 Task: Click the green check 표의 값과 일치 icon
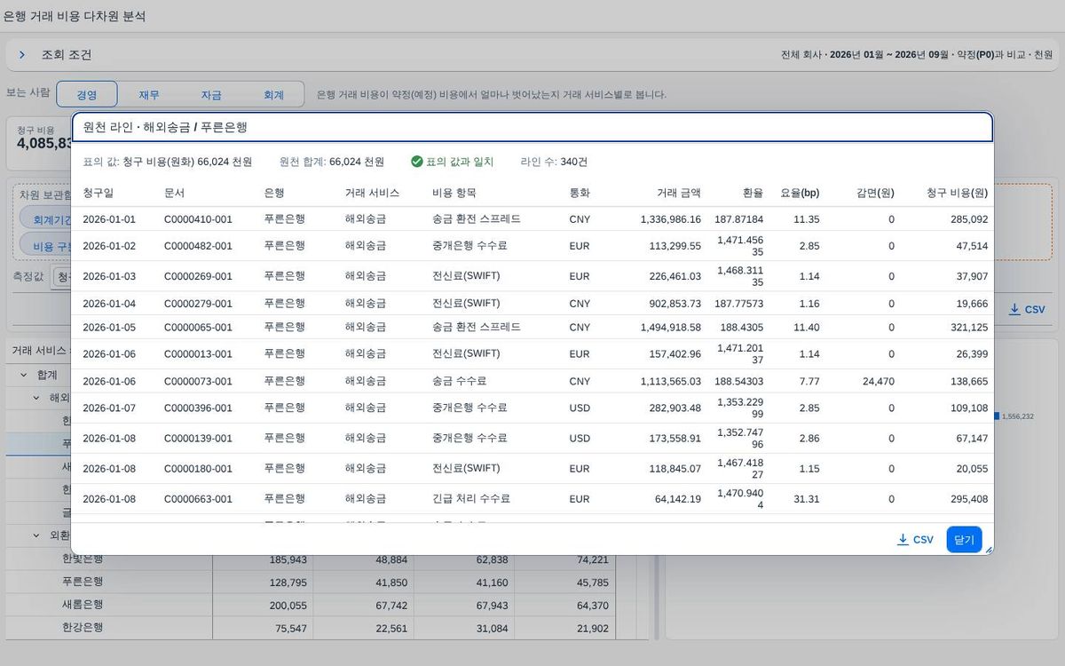(416, 162)
